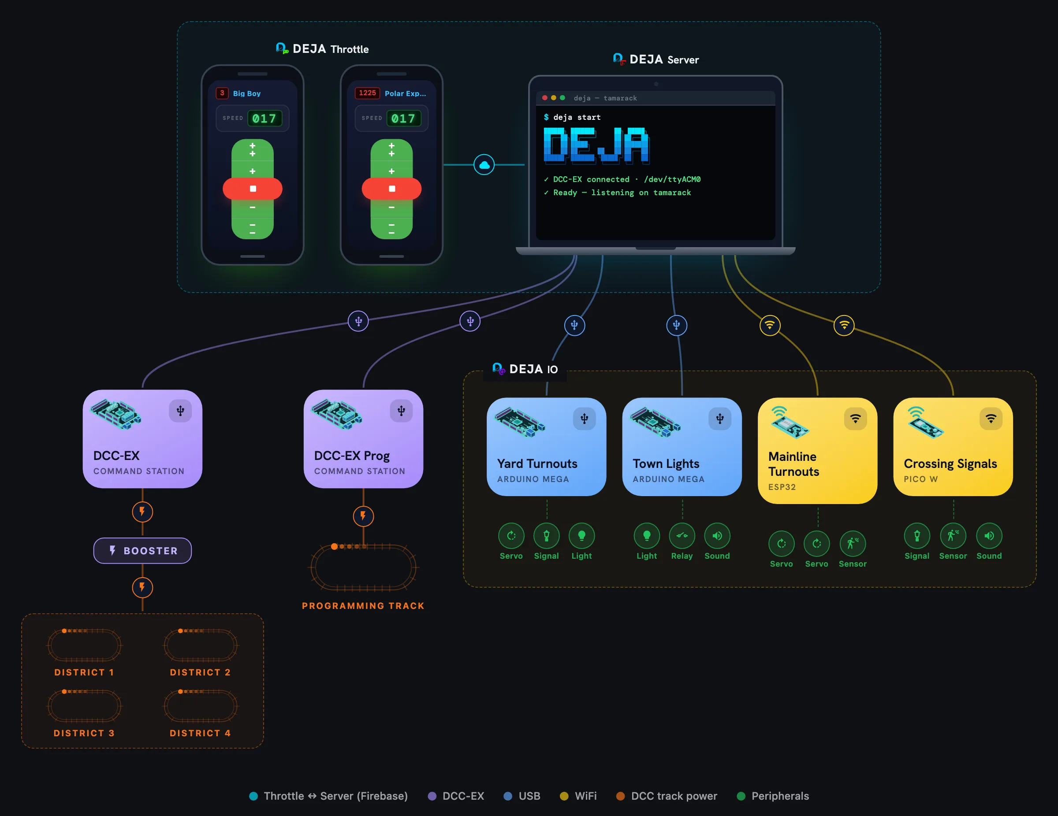
Task: Click the loco address badge 3
Action: 222,93
